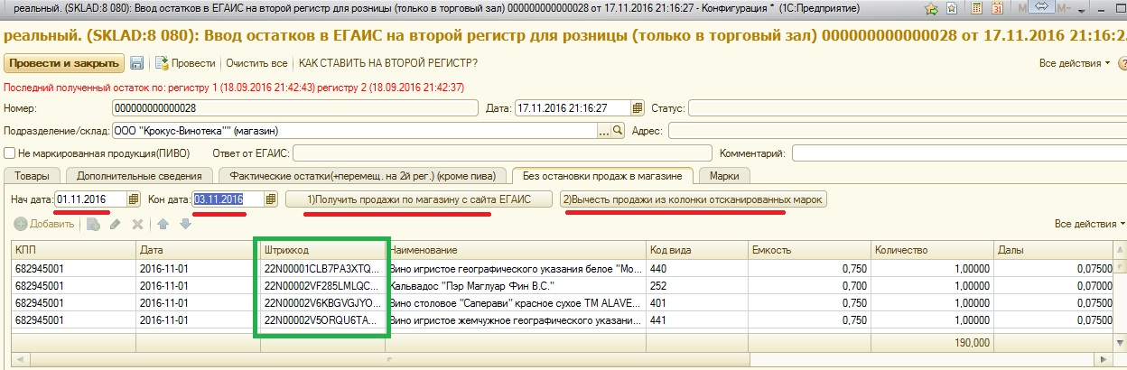The width and height of the screenshot is (1127, 370).
Task: Open Подразделение/склад selection ellipsis button
Action: (x=604, y=131)
